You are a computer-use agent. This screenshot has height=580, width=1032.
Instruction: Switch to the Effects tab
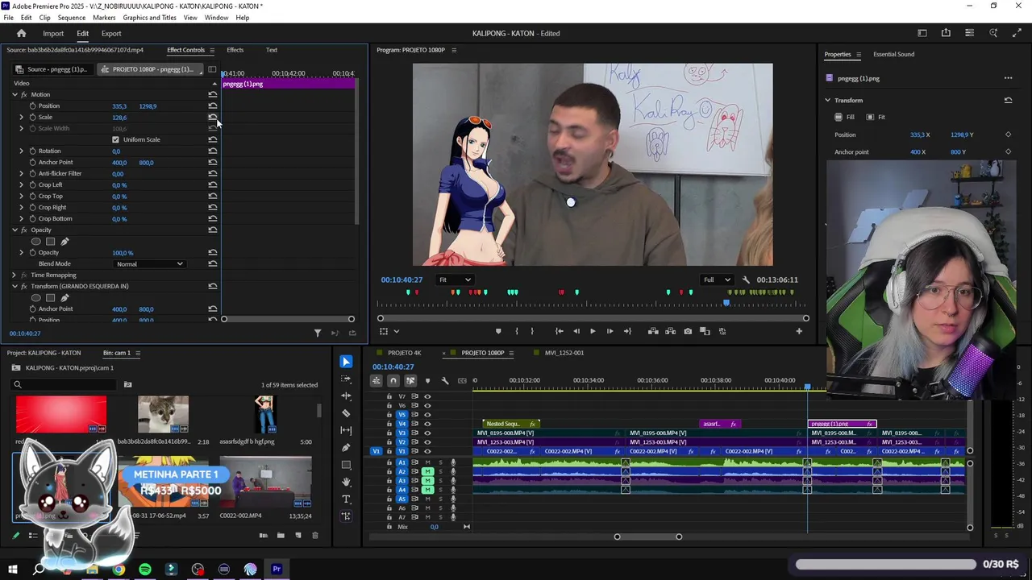point(235,50)
